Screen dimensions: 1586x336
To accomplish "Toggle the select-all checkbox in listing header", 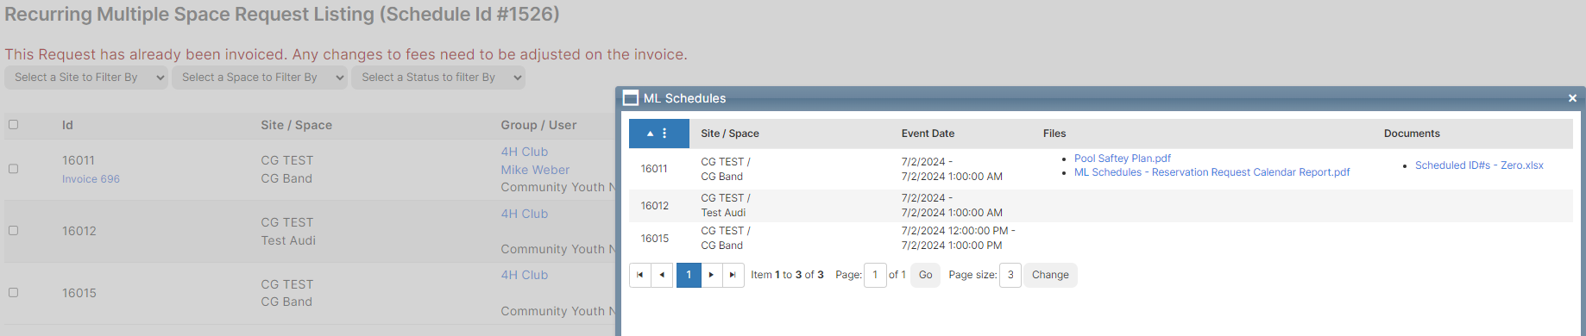I will 13,124.
